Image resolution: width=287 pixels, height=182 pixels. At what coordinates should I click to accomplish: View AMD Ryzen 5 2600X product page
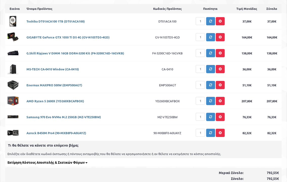[x=55, y=101]
